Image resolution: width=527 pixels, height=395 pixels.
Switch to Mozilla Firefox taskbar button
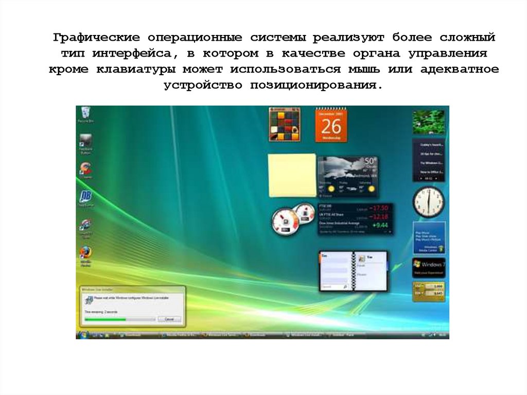click(x=181, y=335)
